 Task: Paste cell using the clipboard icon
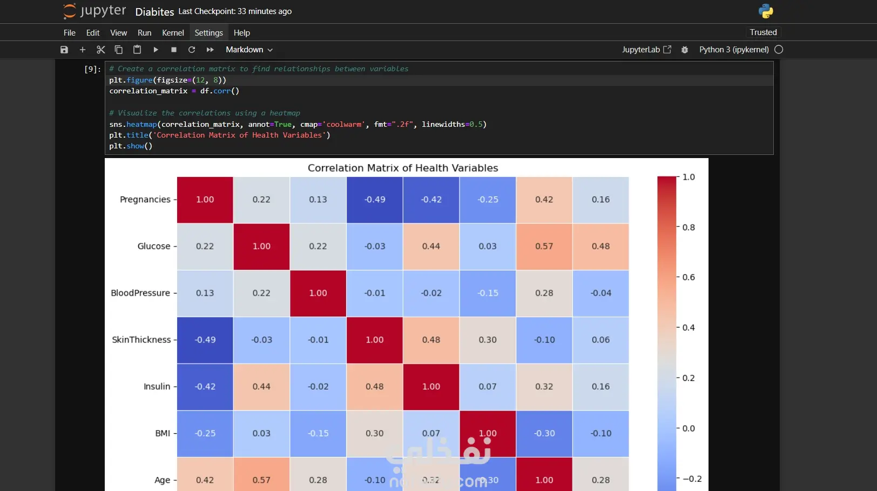[137, 50]
